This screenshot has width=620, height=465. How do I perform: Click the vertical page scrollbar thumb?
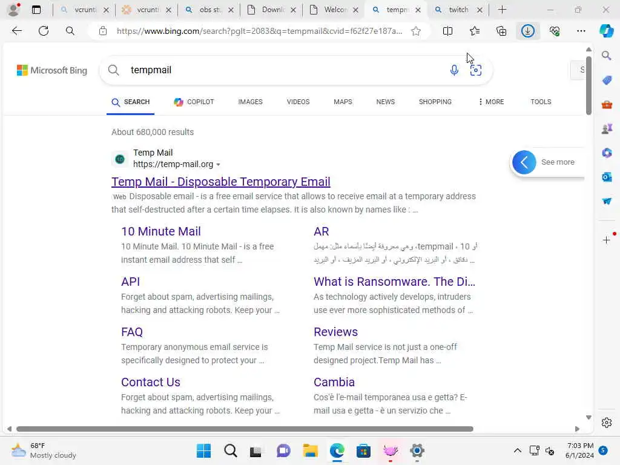pyautogui.click(x=589, y=85)
